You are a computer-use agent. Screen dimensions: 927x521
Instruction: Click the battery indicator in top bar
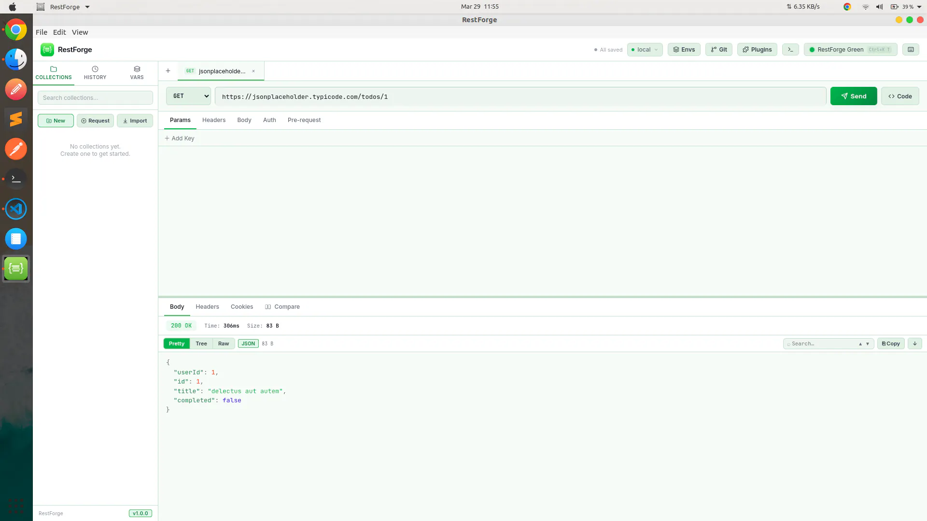click(x=902, y=7)
